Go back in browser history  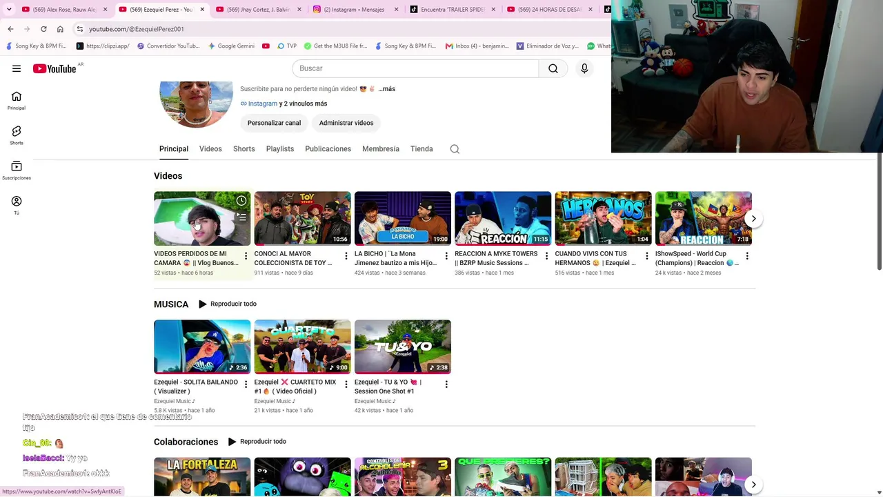(x=10, y=29)
